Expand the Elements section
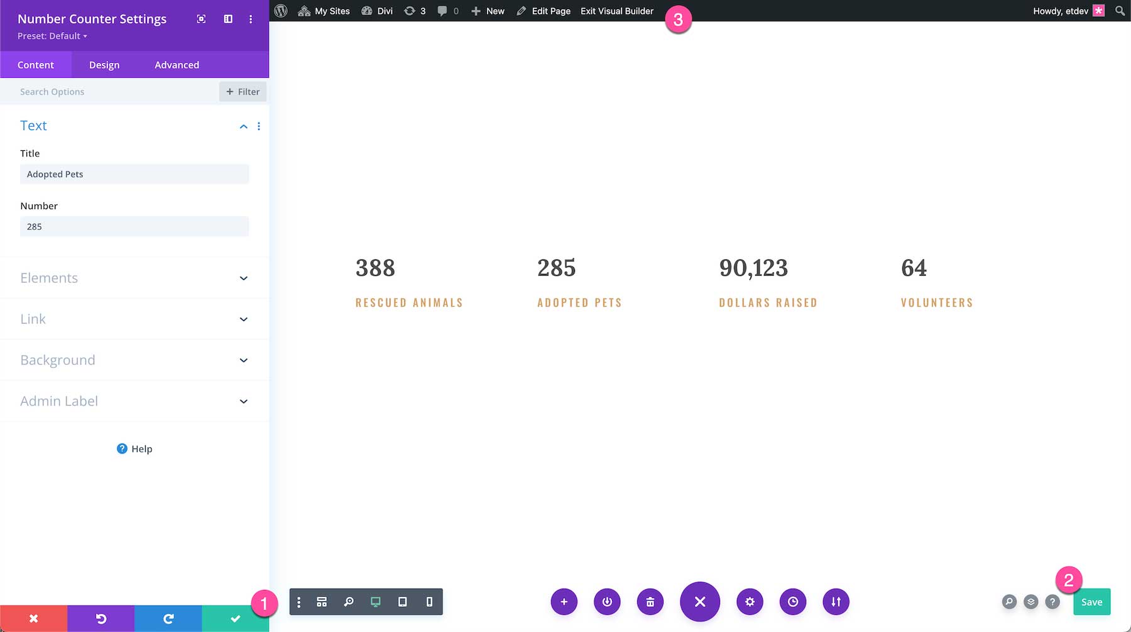Viewport: 1131px width, 632px height. click(134, 278)
